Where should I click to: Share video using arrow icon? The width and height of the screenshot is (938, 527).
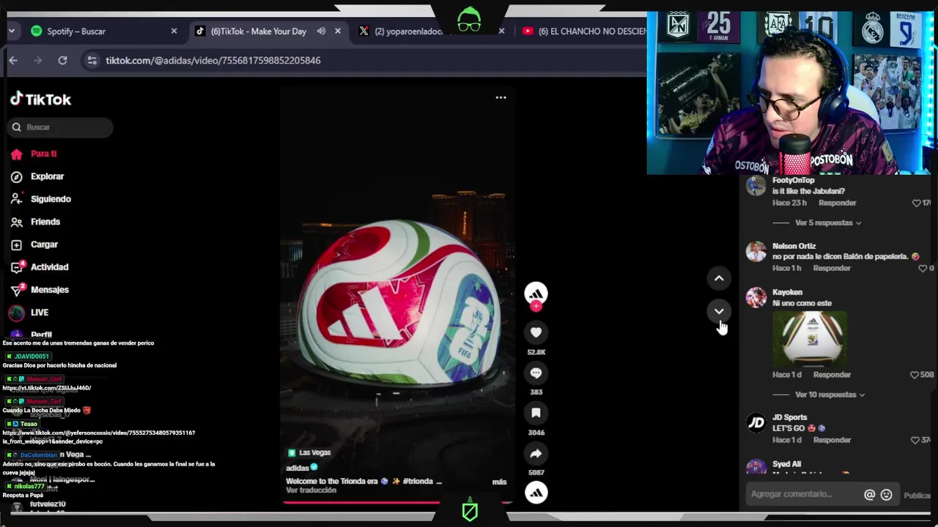536,454
